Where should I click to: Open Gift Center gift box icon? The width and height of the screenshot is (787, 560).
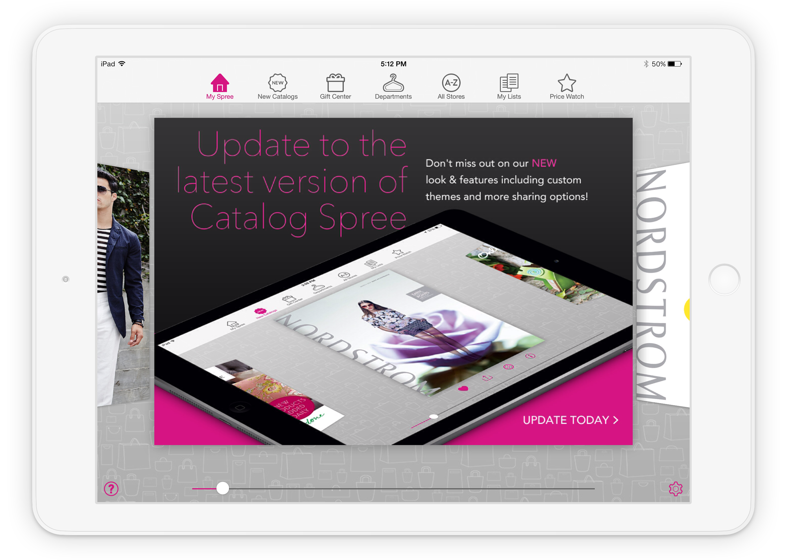coord(335,83)
